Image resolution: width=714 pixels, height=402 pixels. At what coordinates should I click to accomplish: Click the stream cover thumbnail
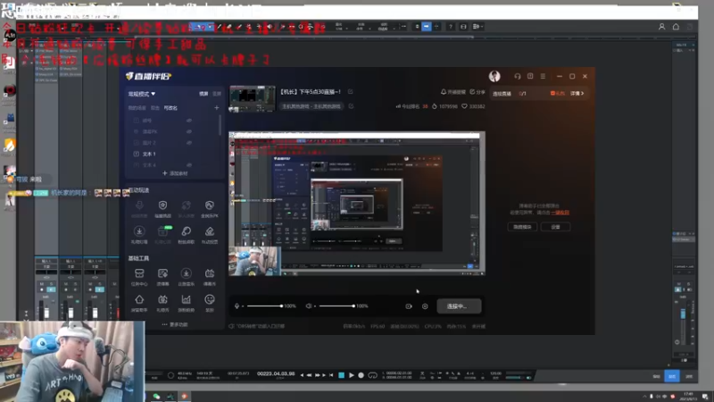point(252,98)
